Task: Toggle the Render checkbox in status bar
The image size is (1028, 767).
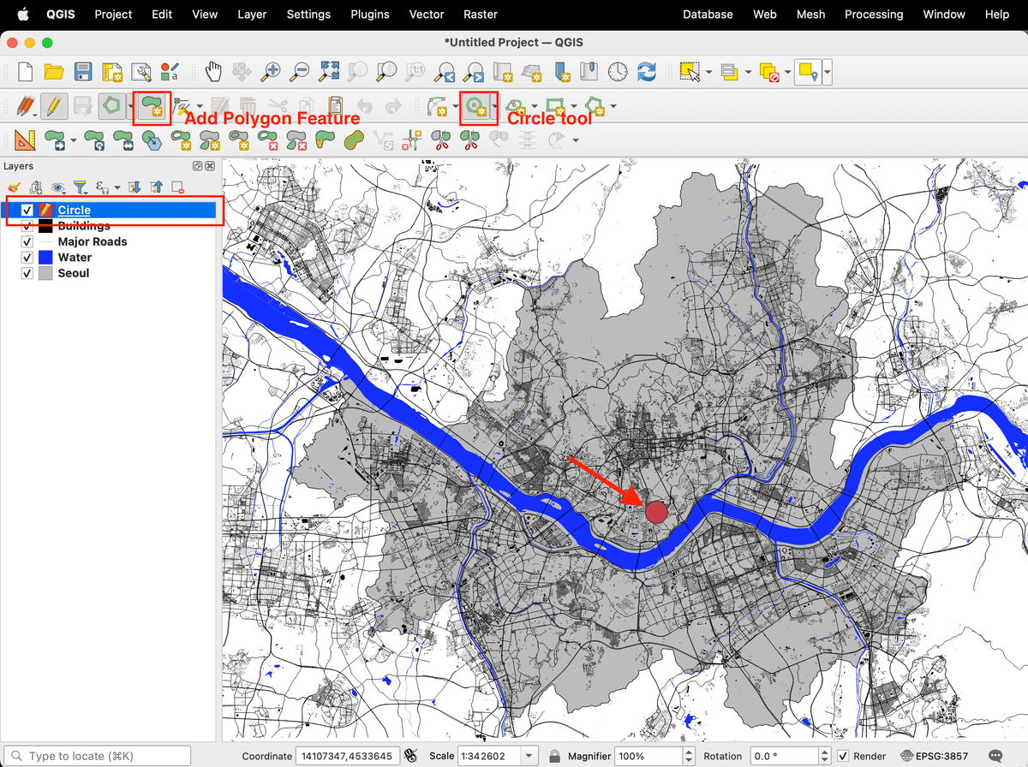Action: pyautogui.click(x=843, y=756)
